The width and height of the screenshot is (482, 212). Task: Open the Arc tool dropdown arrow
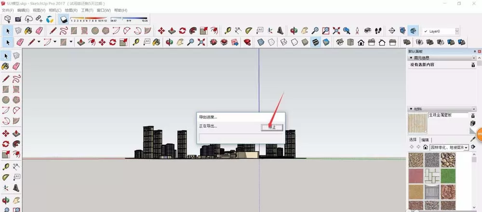tap(55, 42)
